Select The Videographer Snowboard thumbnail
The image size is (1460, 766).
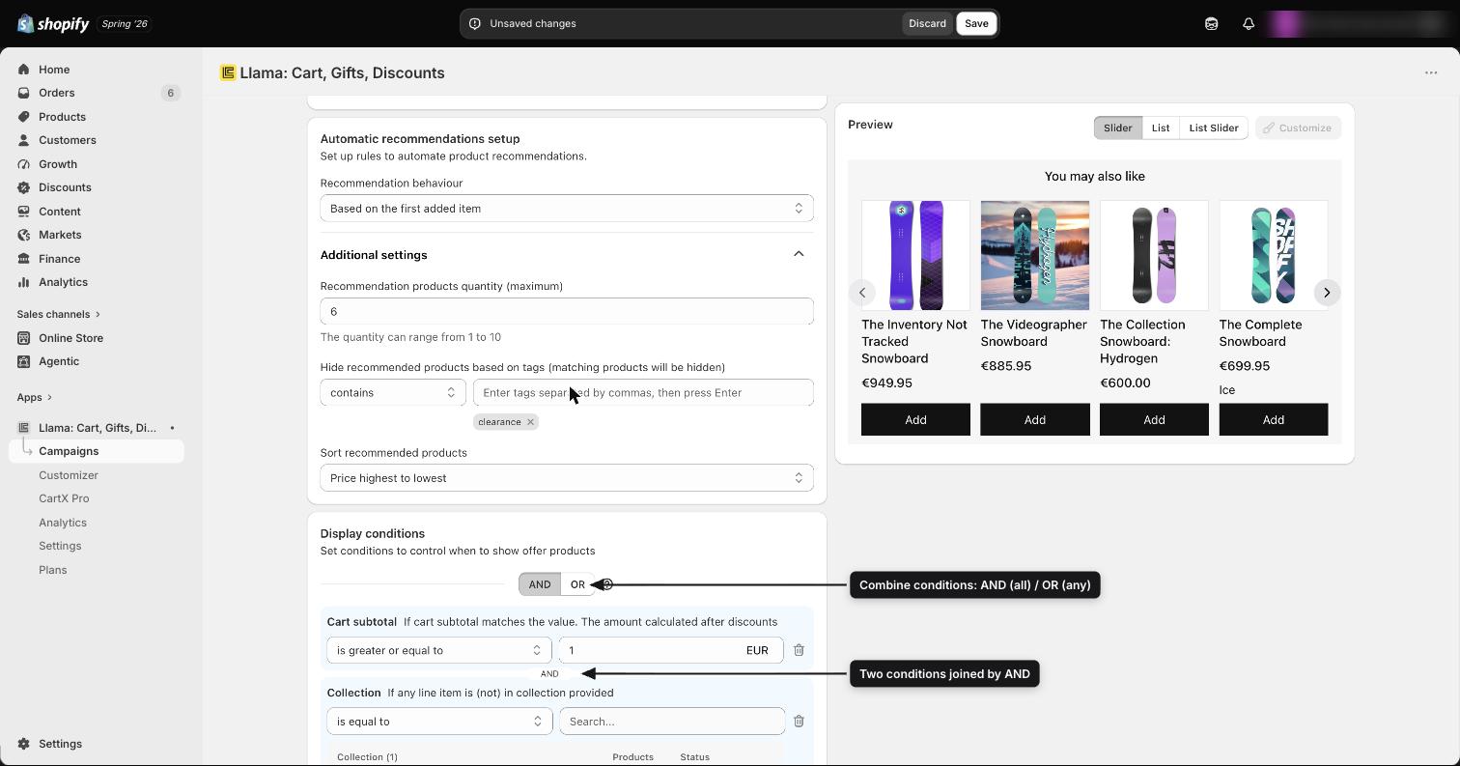pos(1034,255)
